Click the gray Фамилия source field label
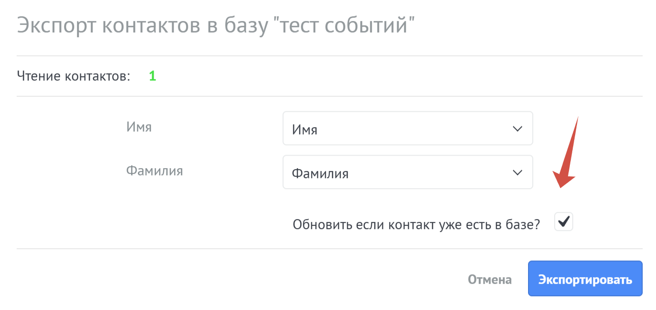Image resolution: width=656 pixels, height=310 pixels. [x=155, y=171]
